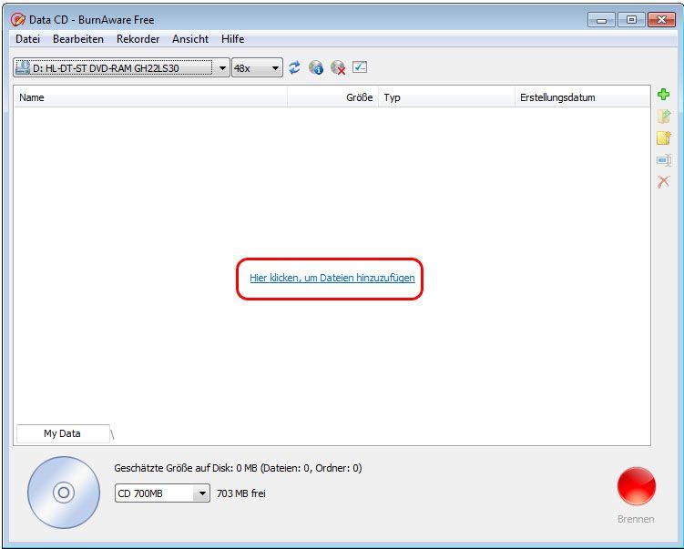Sort list by Größe column header
The image size is (684, 549).
359,97
